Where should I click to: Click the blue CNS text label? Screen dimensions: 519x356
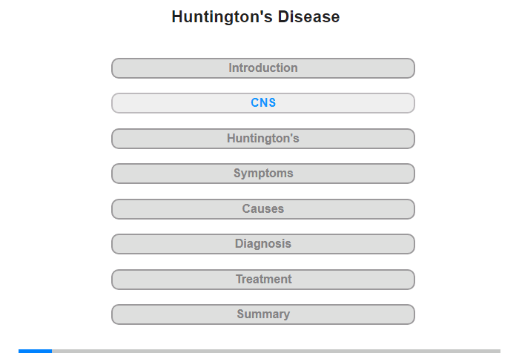click(263, 102)
